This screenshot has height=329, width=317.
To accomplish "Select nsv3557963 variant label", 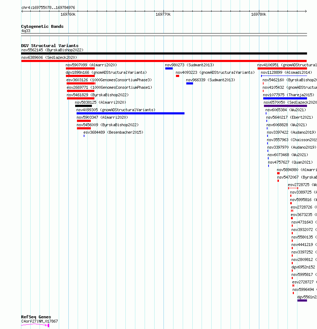I will pos(292,140).
